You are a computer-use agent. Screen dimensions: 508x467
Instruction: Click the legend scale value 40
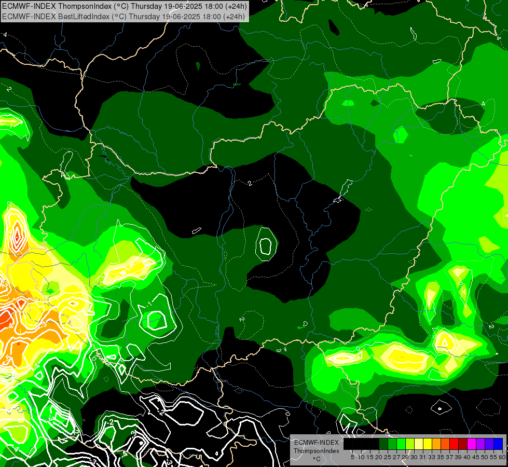click(x=467, y=457)
